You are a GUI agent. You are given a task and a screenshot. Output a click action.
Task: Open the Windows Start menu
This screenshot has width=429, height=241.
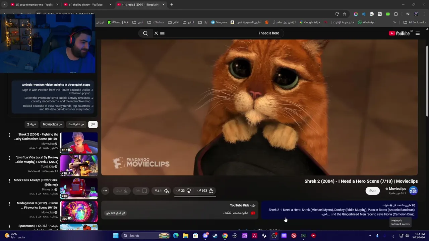[x=116, y=236]
